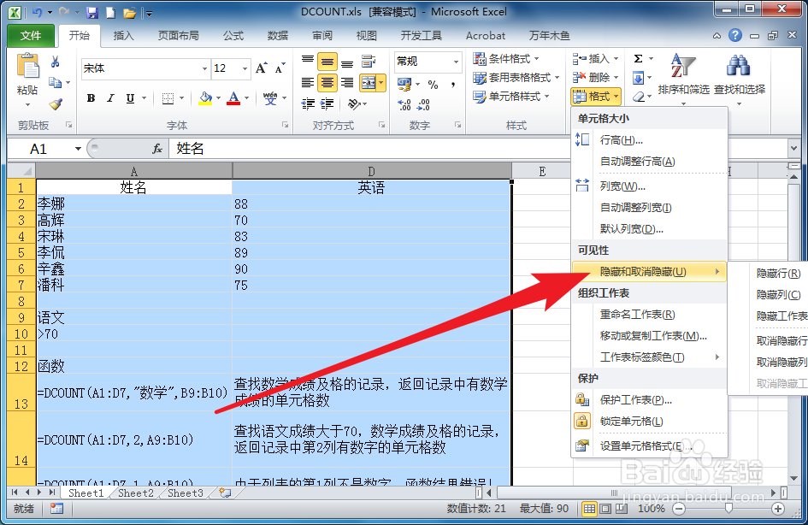Increase font size with large A
The image size is (808, 525).
click(262, 68)
